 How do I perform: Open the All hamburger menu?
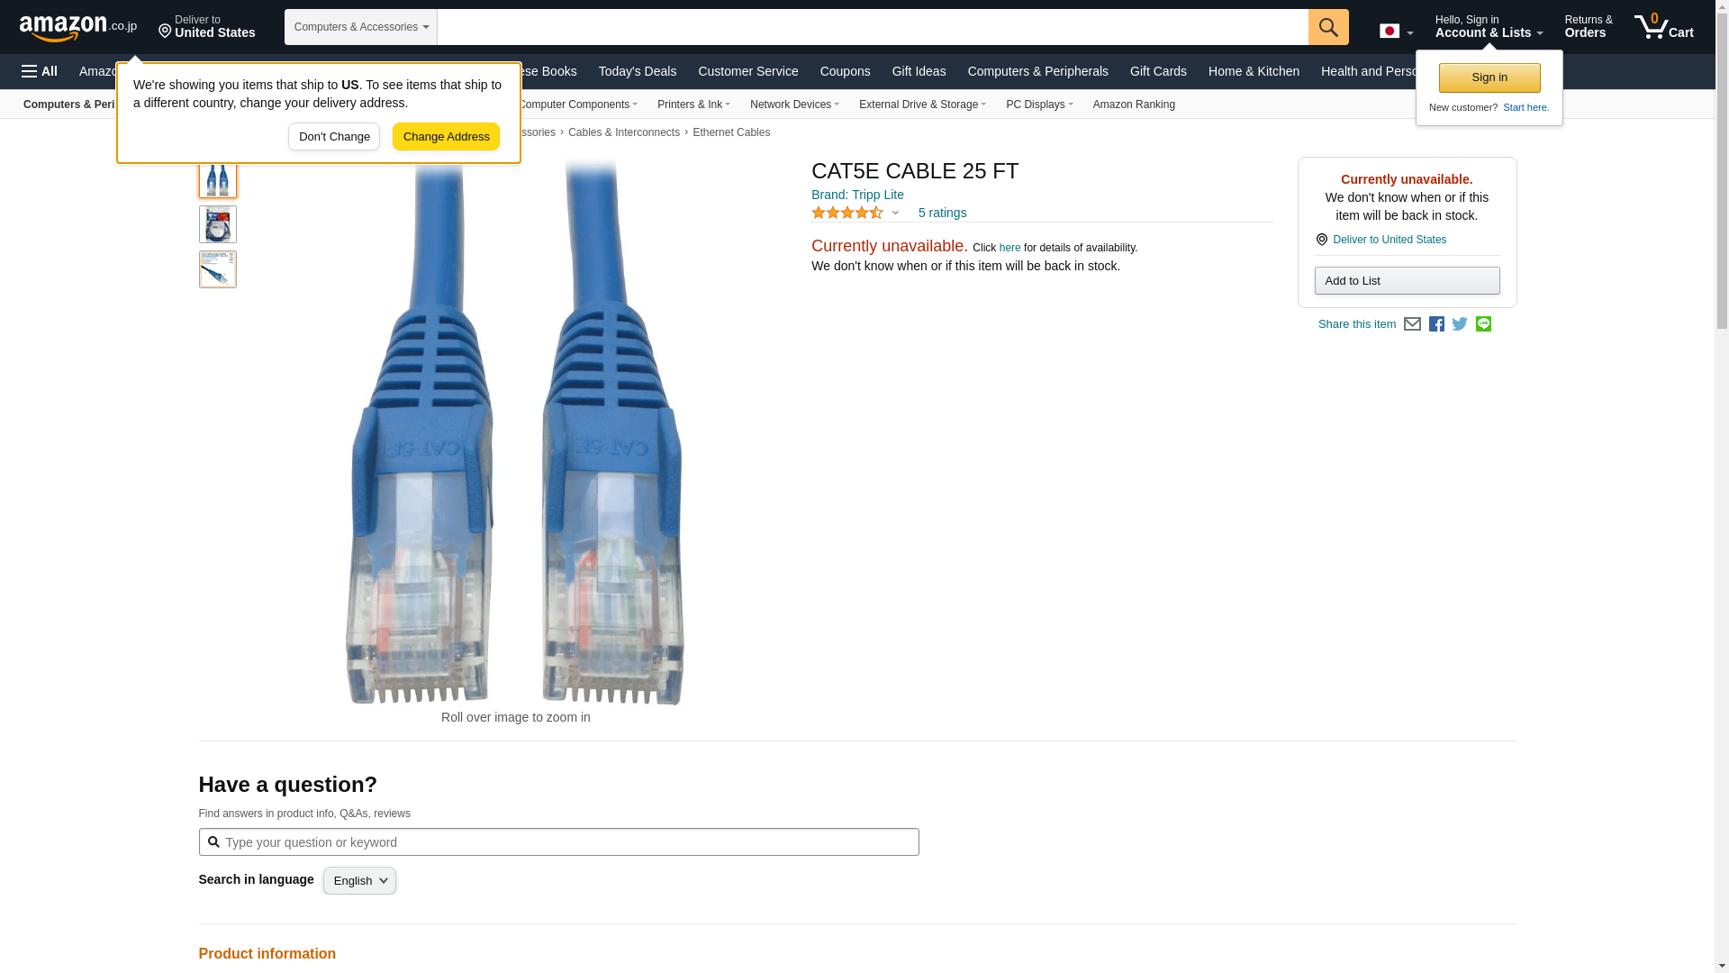click(40, 71)
